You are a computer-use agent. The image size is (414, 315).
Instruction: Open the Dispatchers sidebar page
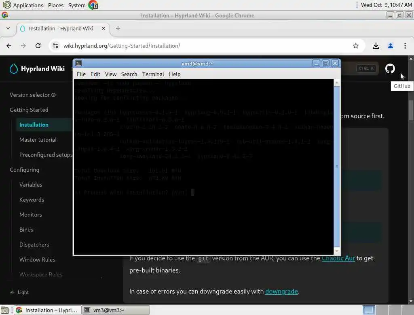point(34,245)
